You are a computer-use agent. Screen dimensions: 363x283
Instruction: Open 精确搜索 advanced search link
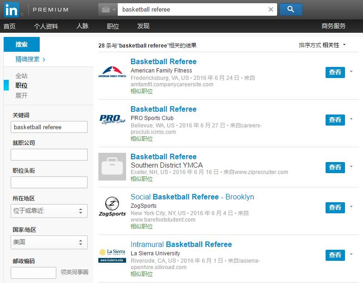pos(30,59)
